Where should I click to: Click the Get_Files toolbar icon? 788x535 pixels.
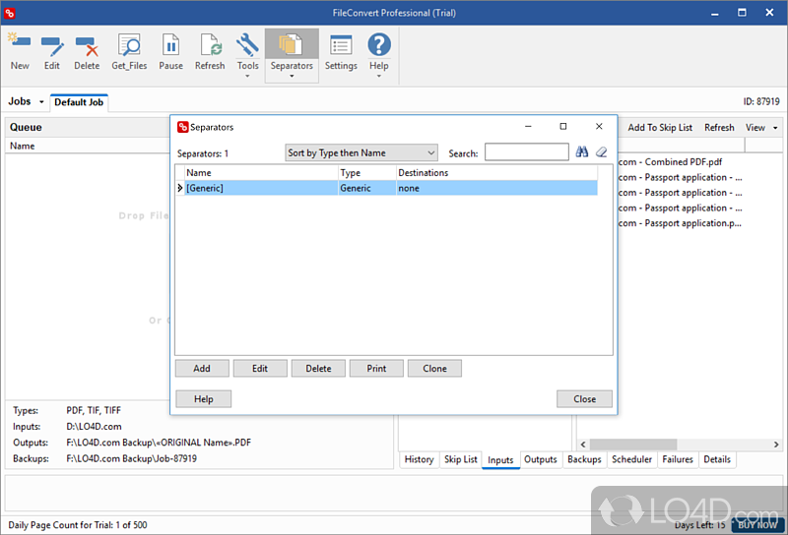pyautogui.click(x=128, y=51)
